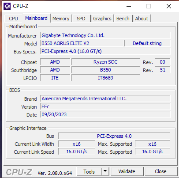Viewport: 179px width, 178px height.
Task: Click the ITE LPCIO vendor field
Action: (55, 78)
